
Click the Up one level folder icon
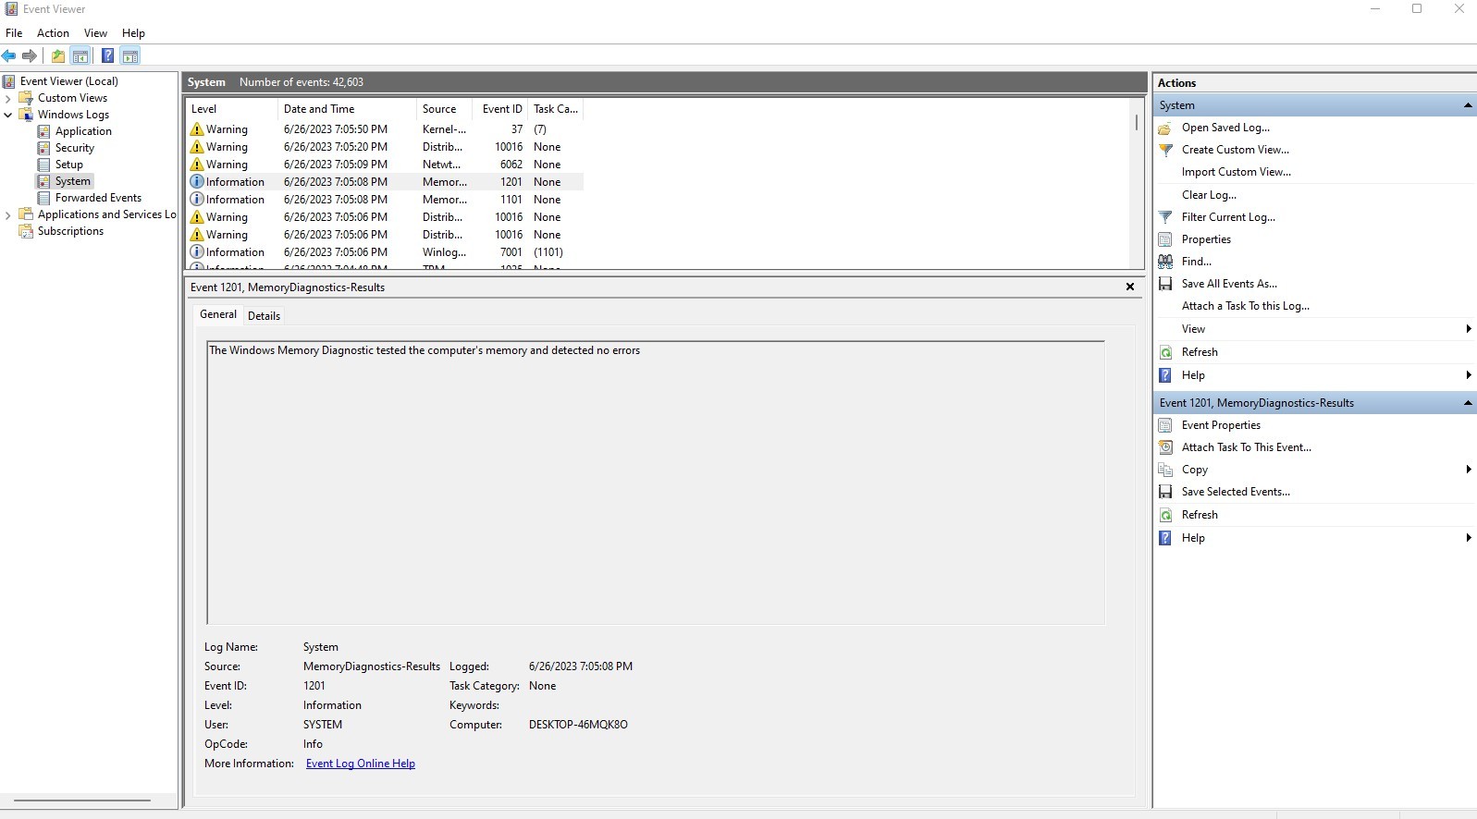[58, 55]
